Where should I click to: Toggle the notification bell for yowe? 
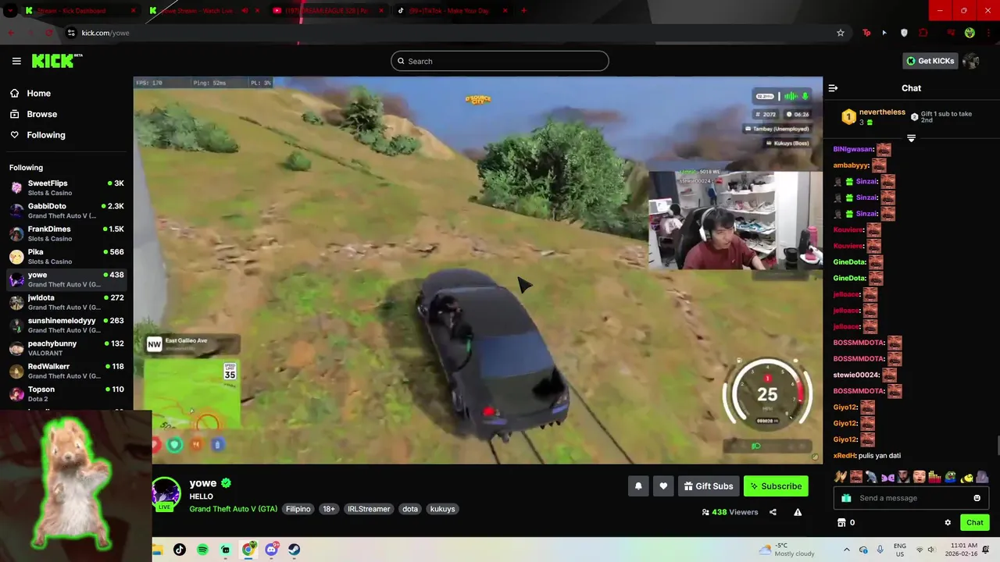(x=638, y=486)
